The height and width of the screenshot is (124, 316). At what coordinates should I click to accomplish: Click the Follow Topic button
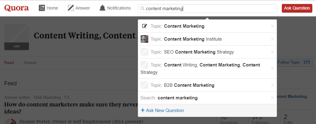click(x=289, y=62)
